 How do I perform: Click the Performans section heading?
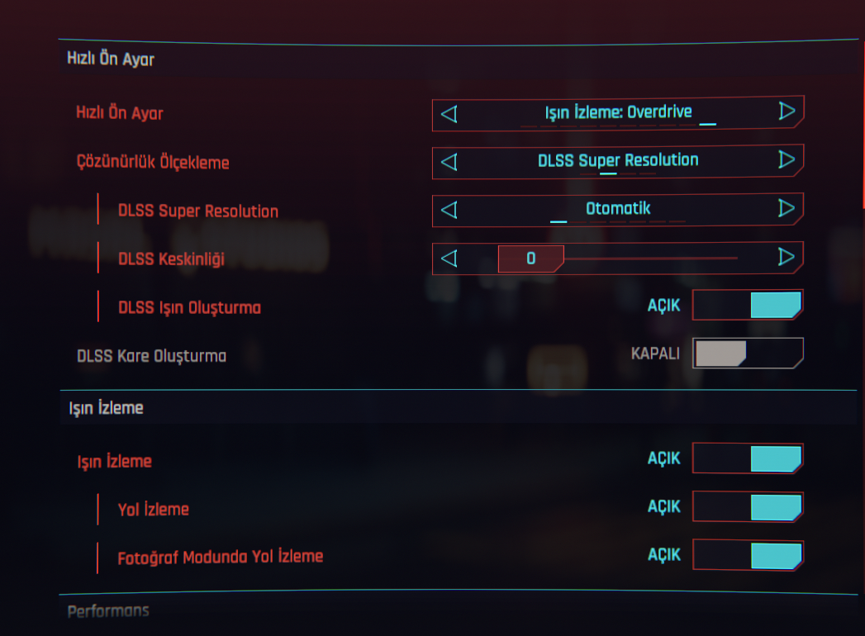click(x=108, y=611)
